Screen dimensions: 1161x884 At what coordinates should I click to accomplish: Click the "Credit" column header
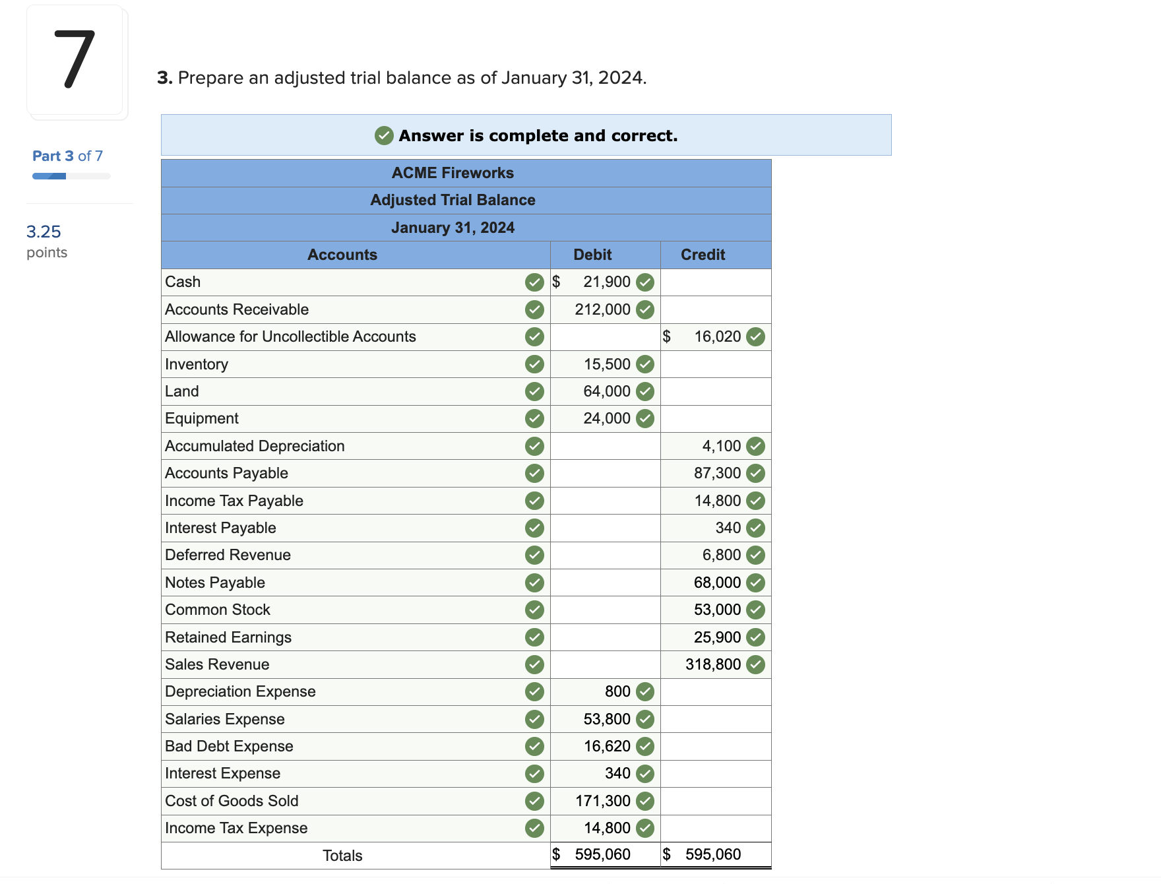(703, 255)
